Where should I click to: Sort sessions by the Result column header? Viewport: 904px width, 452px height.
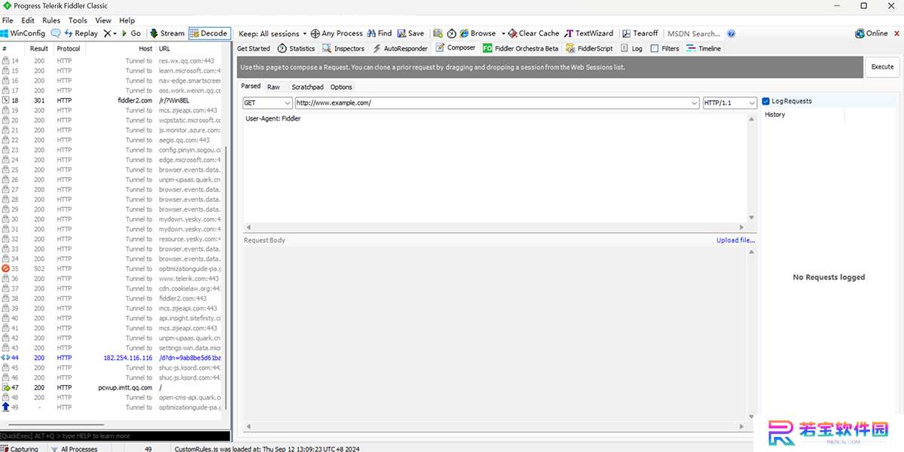pos(39,48)
